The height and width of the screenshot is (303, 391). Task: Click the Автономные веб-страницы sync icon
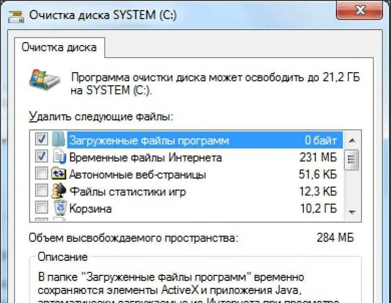coord(59,174)
